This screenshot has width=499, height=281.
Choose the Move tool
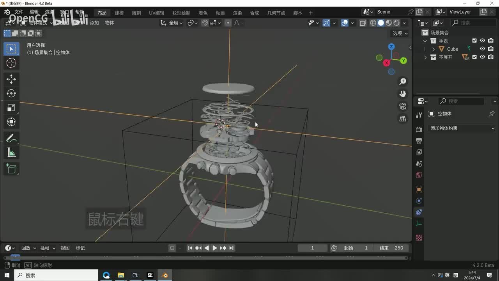coord(11,79)
